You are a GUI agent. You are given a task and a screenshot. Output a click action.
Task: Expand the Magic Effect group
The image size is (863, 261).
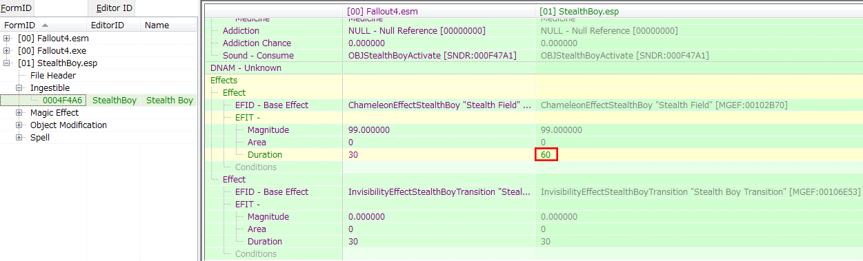pos(19,113)
